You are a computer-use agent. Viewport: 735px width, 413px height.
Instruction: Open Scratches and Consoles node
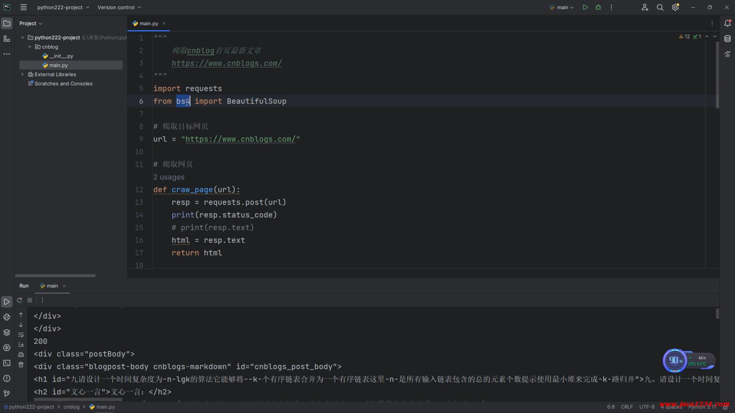[60, 83]
